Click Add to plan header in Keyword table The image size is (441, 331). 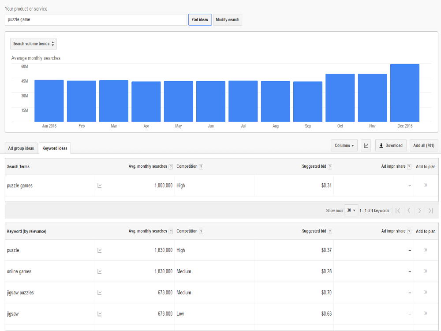[x=426, y=231]
